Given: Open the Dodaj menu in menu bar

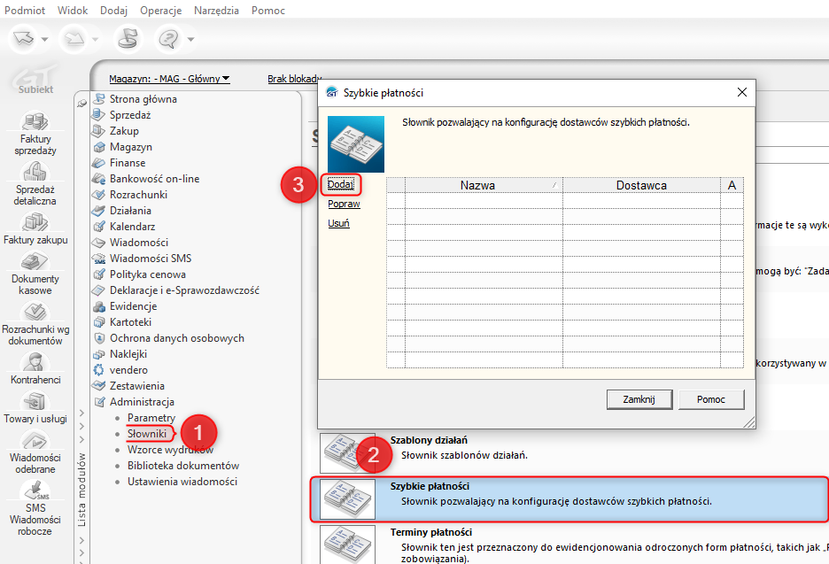Looking at the screenshot, I should pos(113,10).
